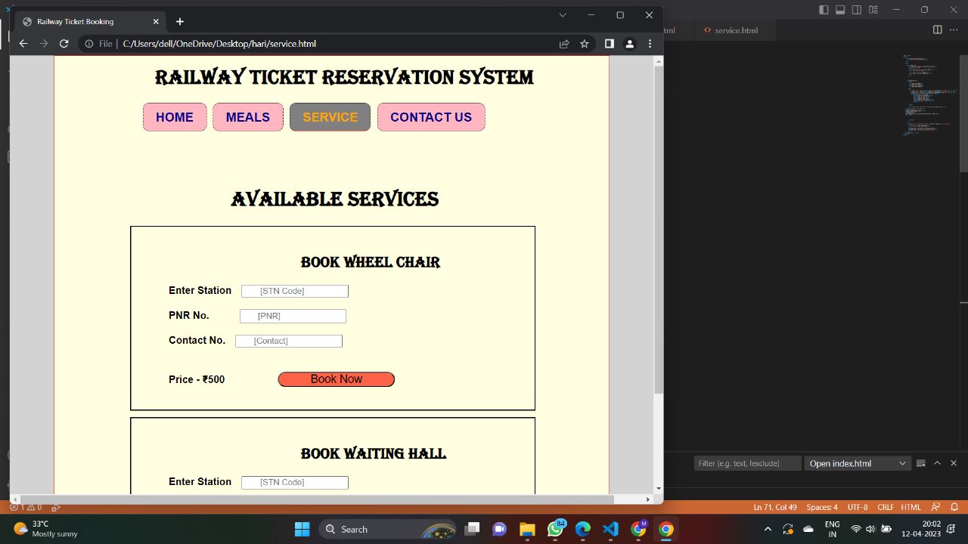Image resolution: width=968 pixels, height=544 pixels.
Task: Launch Visual Studio Code from the taskbar
Action: 610,529
